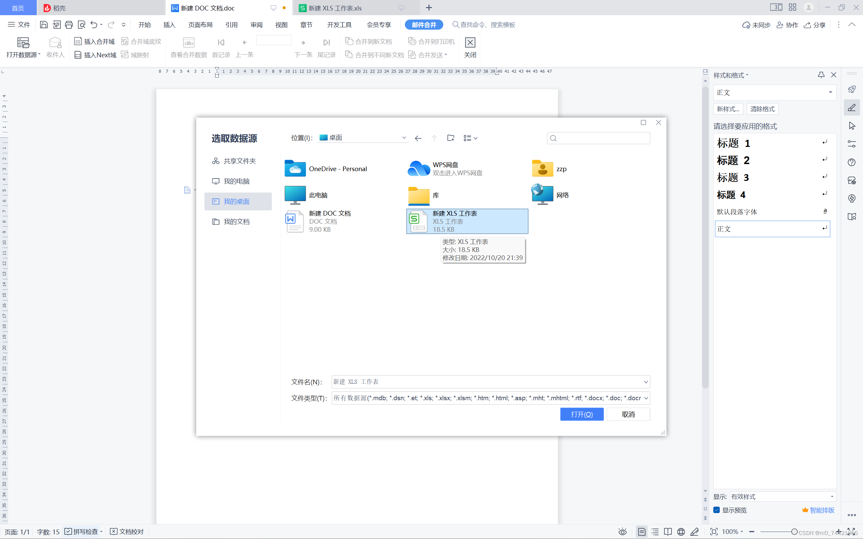
Task: Click the save icon in toolbar
Action: coord(43,25)
